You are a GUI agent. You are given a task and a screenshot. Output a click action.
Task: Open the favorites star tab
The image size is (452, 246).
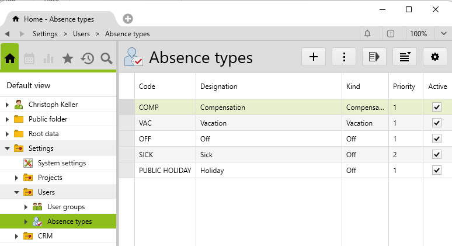click(68, 58)
